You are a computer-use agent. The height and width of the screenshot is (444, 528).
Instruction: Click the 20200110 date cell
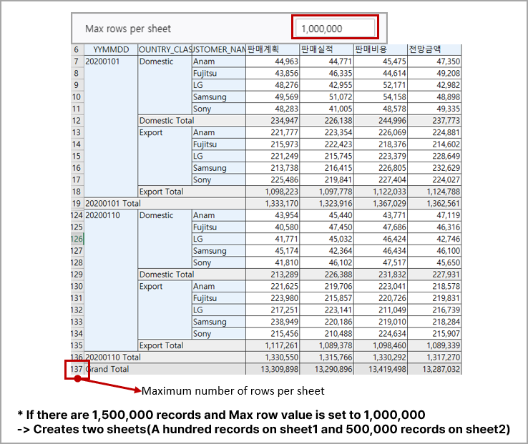[111, 280]
